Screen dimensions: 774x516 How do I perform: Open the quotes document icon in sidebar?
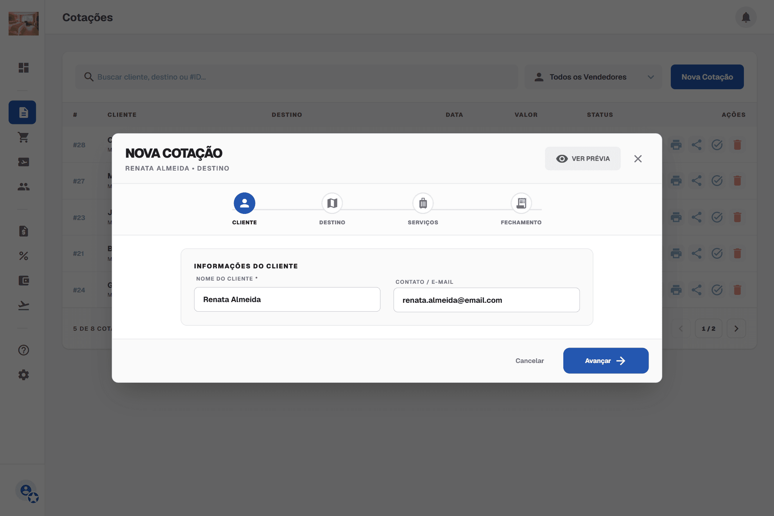pos(22,113)
